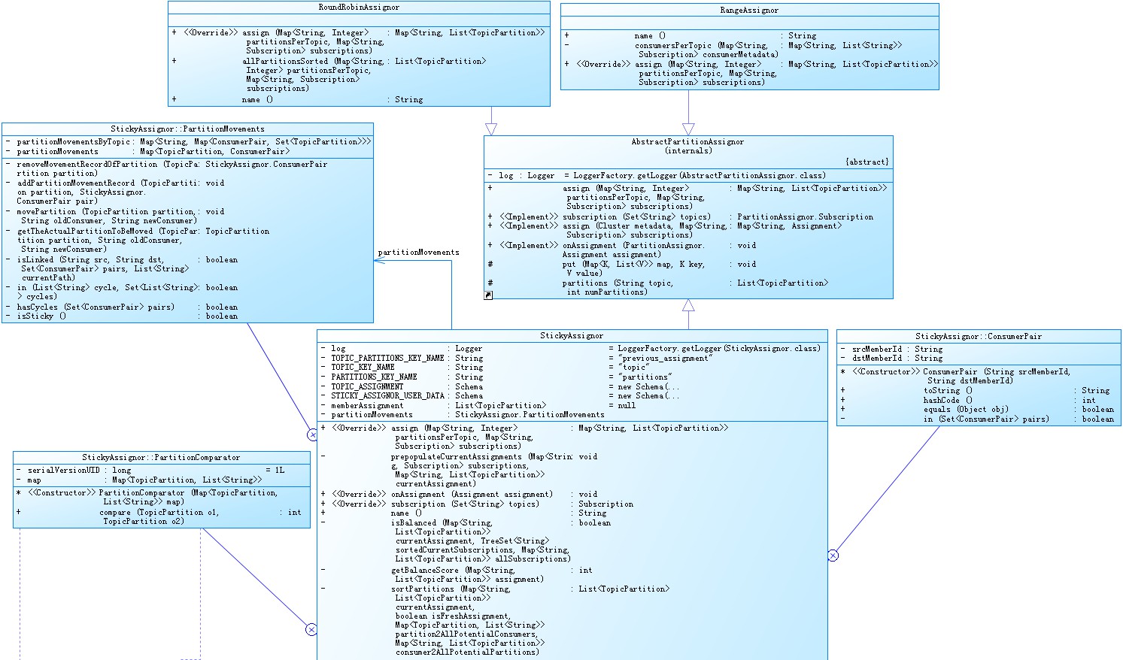This screenshot has width=1123, height=660.
Task: Select prepopulateCurrentAssignments operation
Action: pos(459,470)
